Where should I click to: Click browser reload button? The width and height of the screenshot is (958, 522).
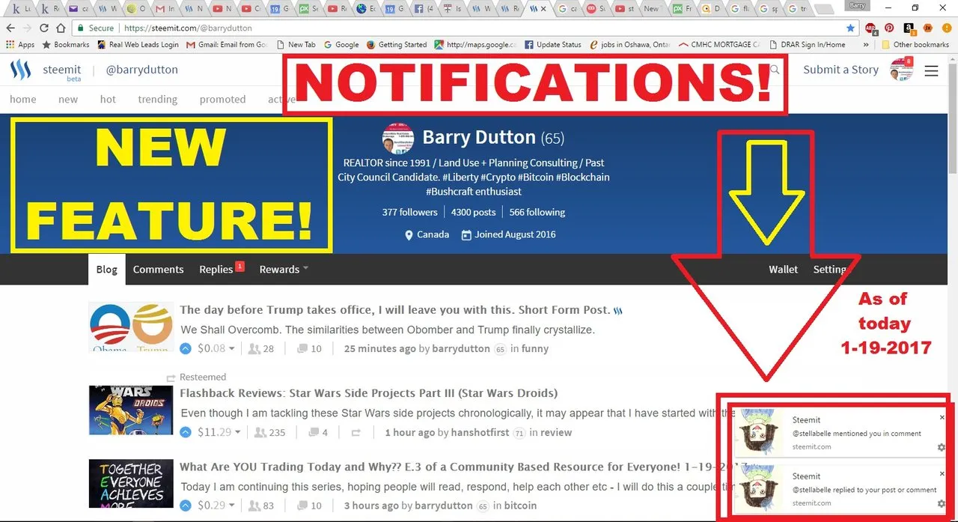(44, 28)
